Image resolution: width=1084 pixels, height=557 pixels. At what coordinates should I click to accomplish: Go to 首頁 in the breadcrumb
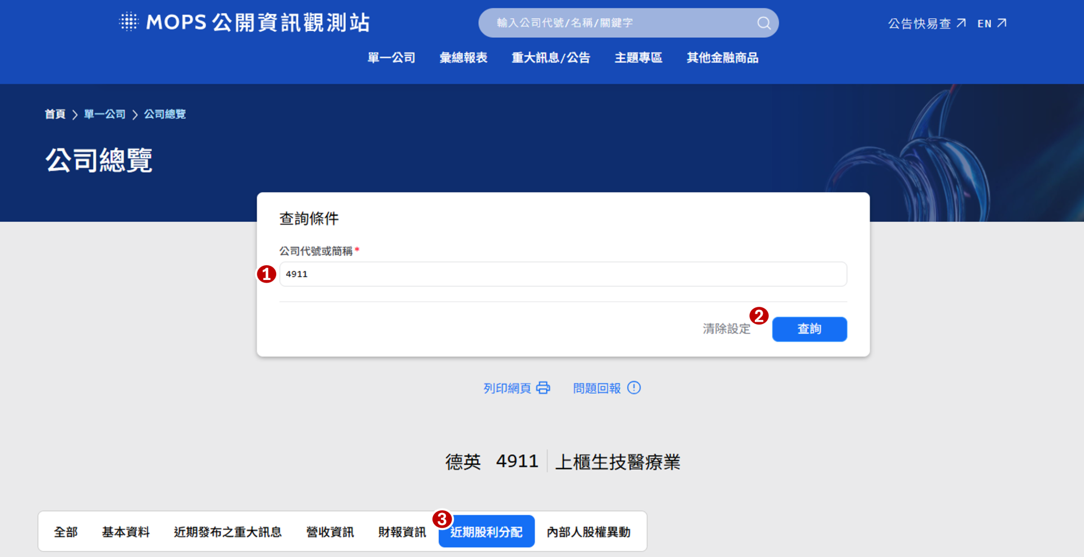point(55,114)
